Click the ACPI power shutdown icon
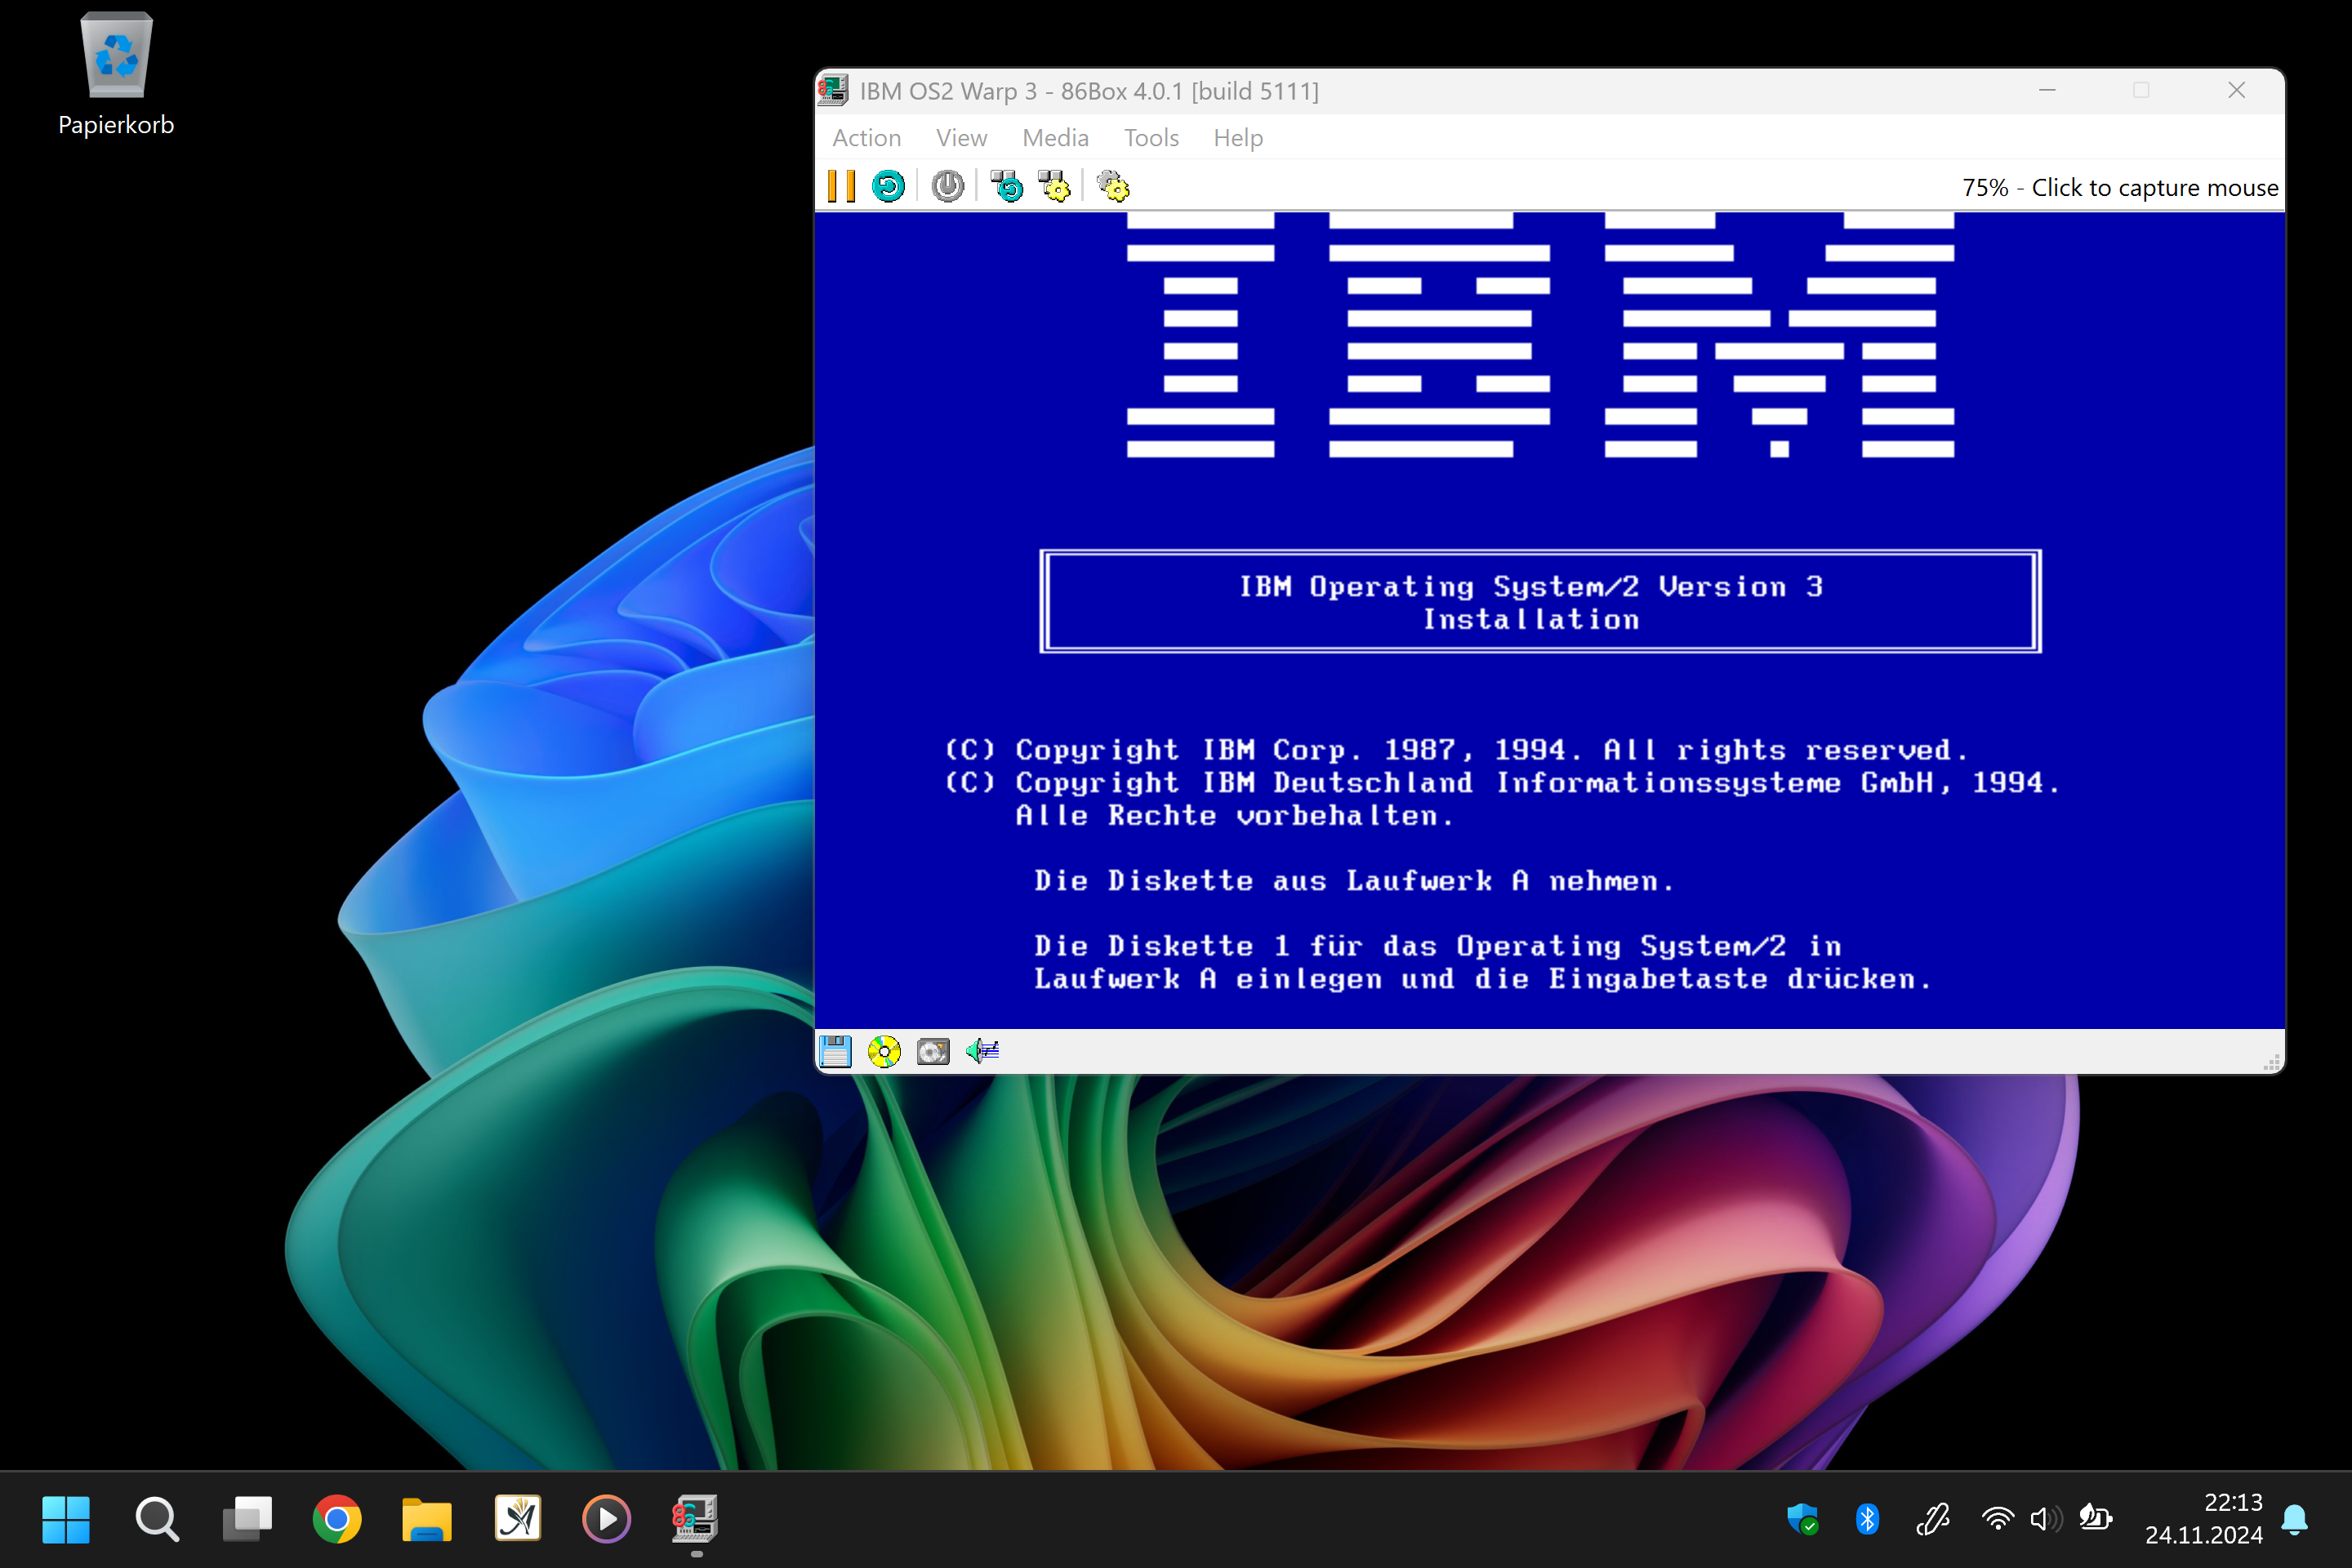The width and height of the screenshot is (2352, 1568). 947,187
